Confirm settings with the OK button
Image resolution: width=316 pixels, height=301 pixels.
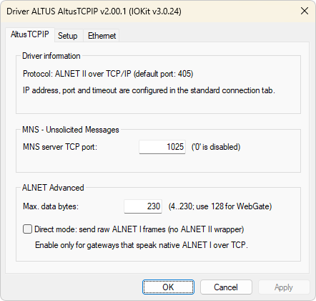coord(168,287)
